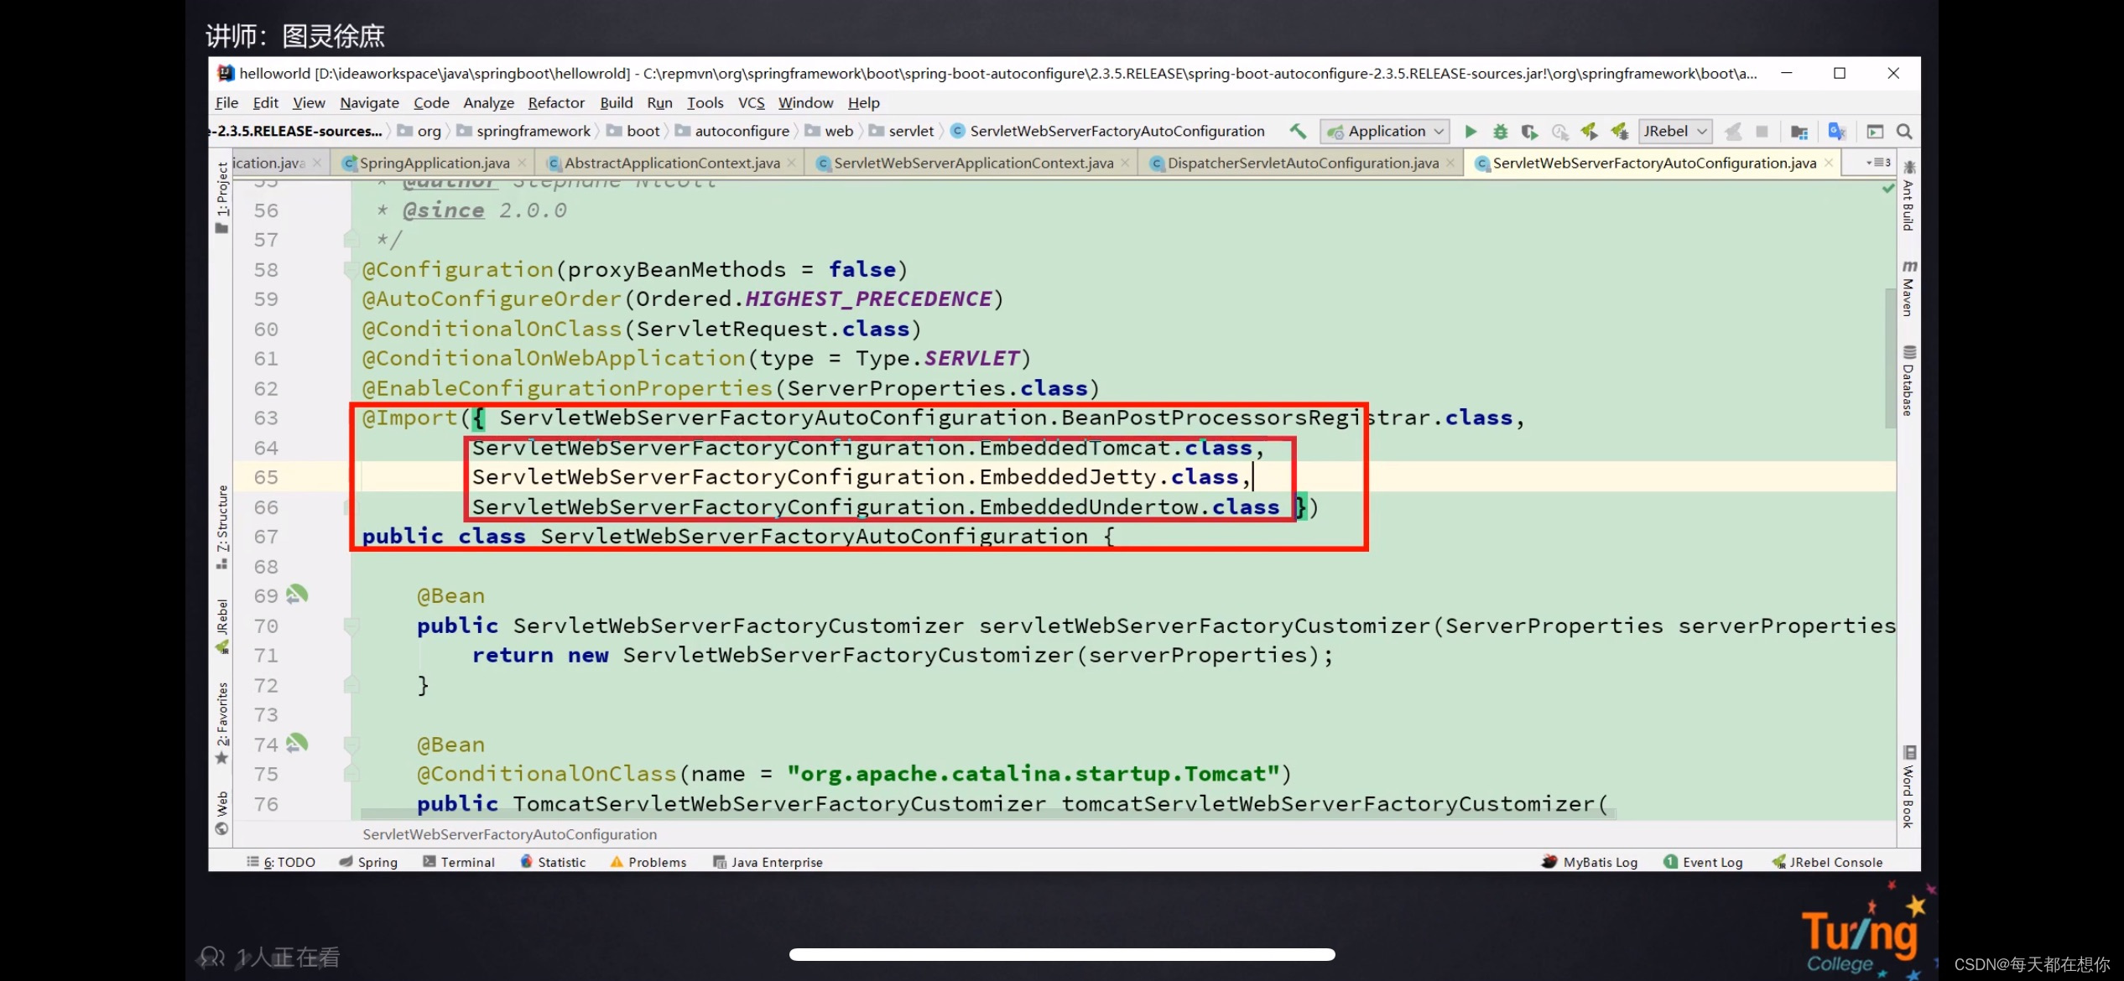Screen dimensions: 2124x981
Task: Toggle the fold marker on line 66
Action: (350, 506)
